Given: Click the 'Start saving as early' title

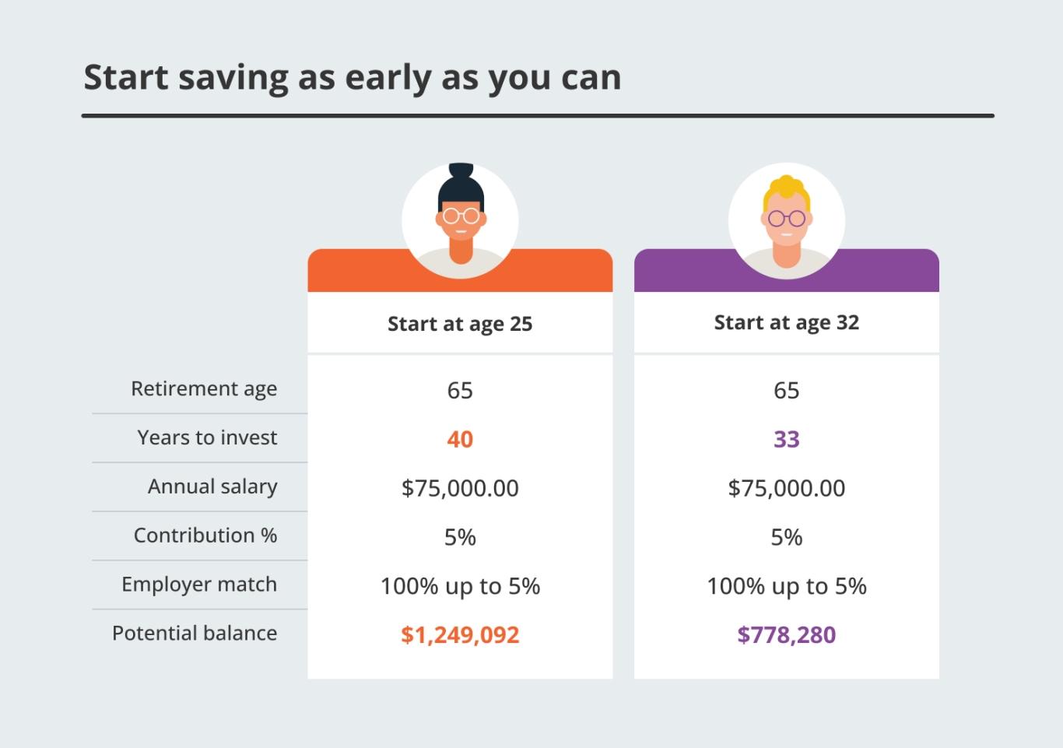Looking at the screenshot, I should pos(352,78).
